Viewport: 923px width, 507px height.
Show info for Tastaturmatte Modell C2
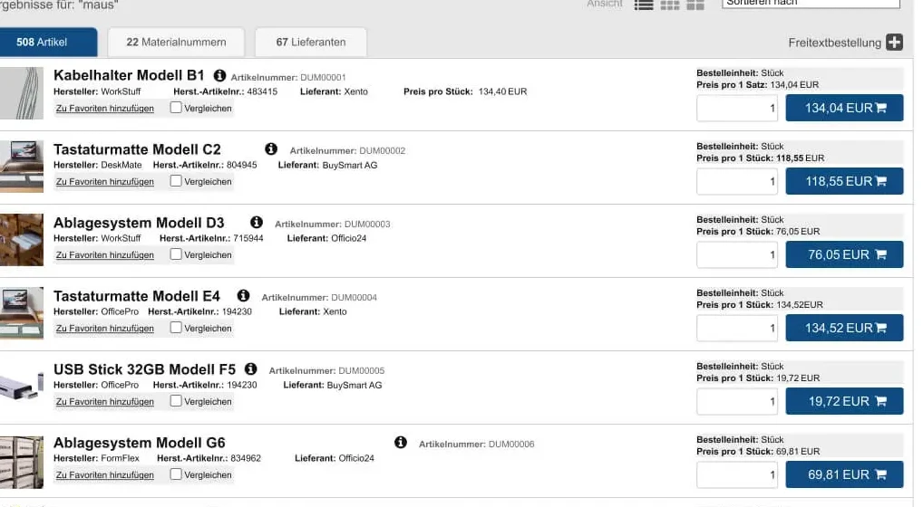pos(271,148)
